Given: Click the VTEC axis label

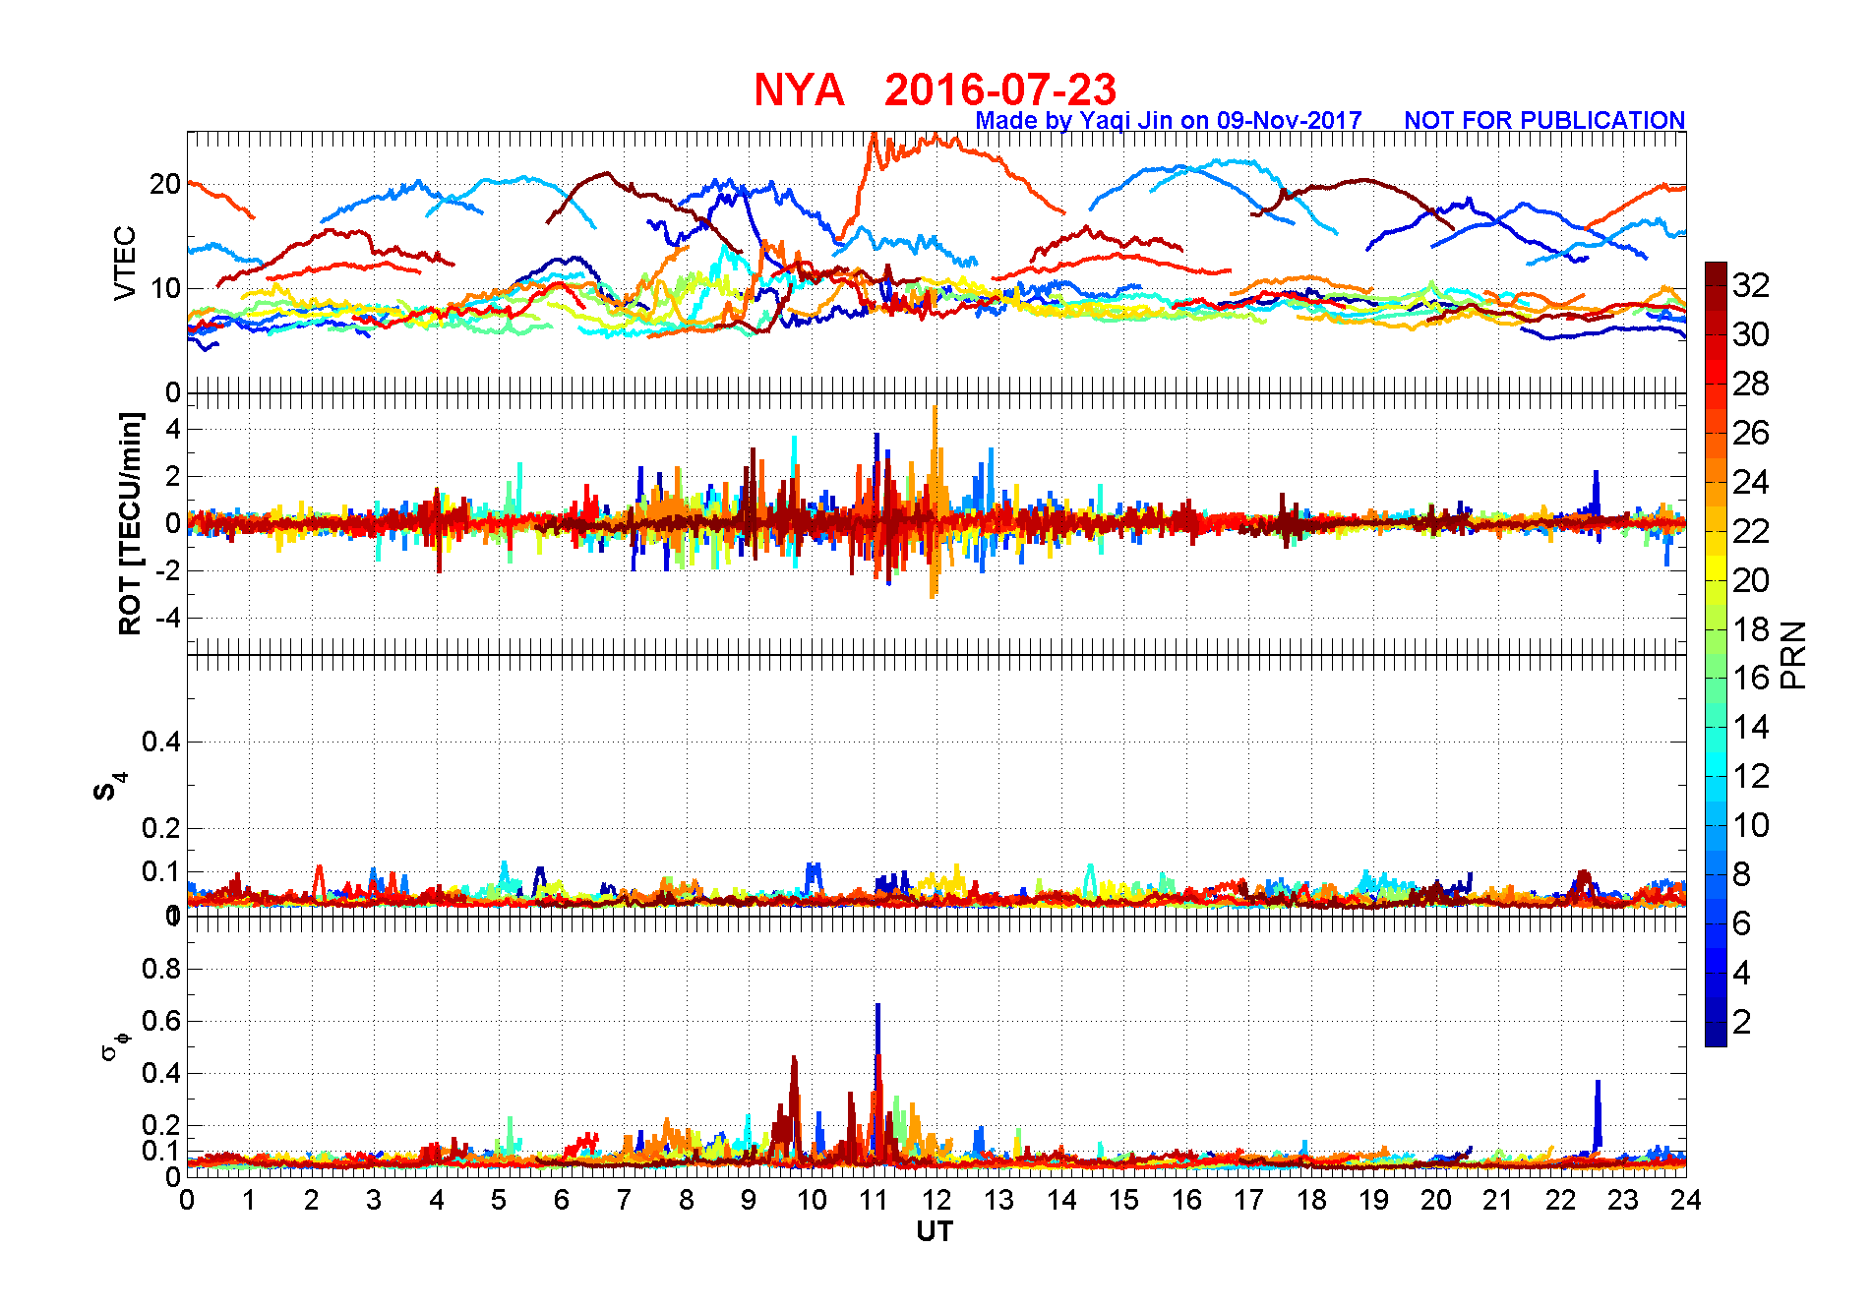Looking at the screenshot, I should pos(124,264).
